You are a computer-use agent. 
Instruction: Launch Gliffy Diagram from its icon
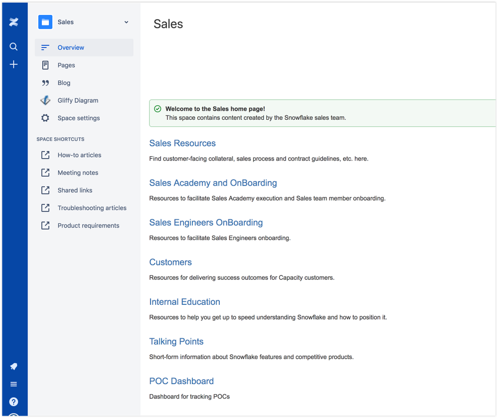point(45,100)
